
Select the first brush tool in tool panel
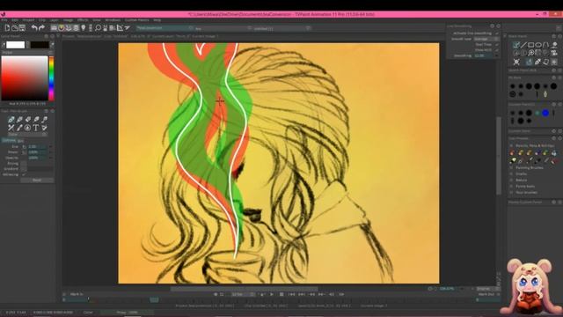coord(11,120)
